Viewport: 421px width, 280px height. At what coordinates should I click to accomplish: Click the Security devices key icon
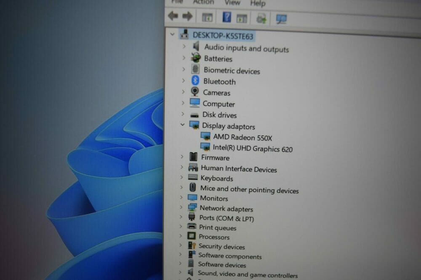192,245
